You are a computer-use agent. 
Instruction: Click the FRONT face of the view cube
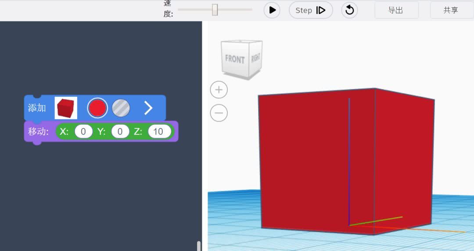pyautogui.click(x=235, y=59)
